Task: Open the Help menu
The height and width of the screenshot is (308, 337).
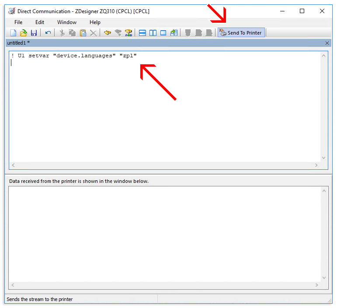Action: (x=95, y=22)
